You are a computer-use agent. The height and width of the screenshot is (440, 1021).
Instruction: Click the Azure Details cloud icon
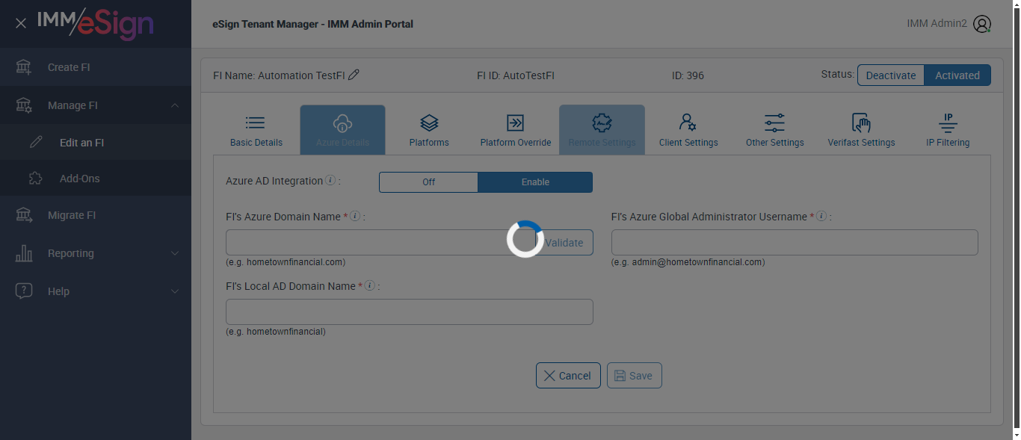point(342,123)
